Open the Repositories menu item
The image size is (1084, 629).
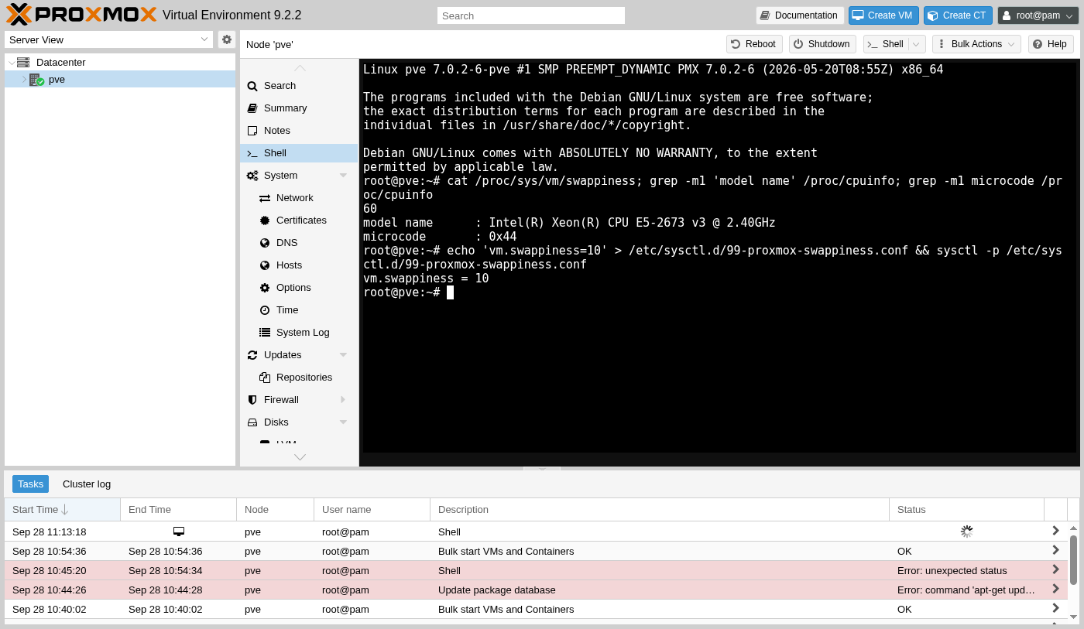coord(299,378)
